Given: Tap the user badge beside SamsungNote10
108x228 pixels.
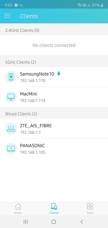Looking at the screenshot, I should (59, 74).
